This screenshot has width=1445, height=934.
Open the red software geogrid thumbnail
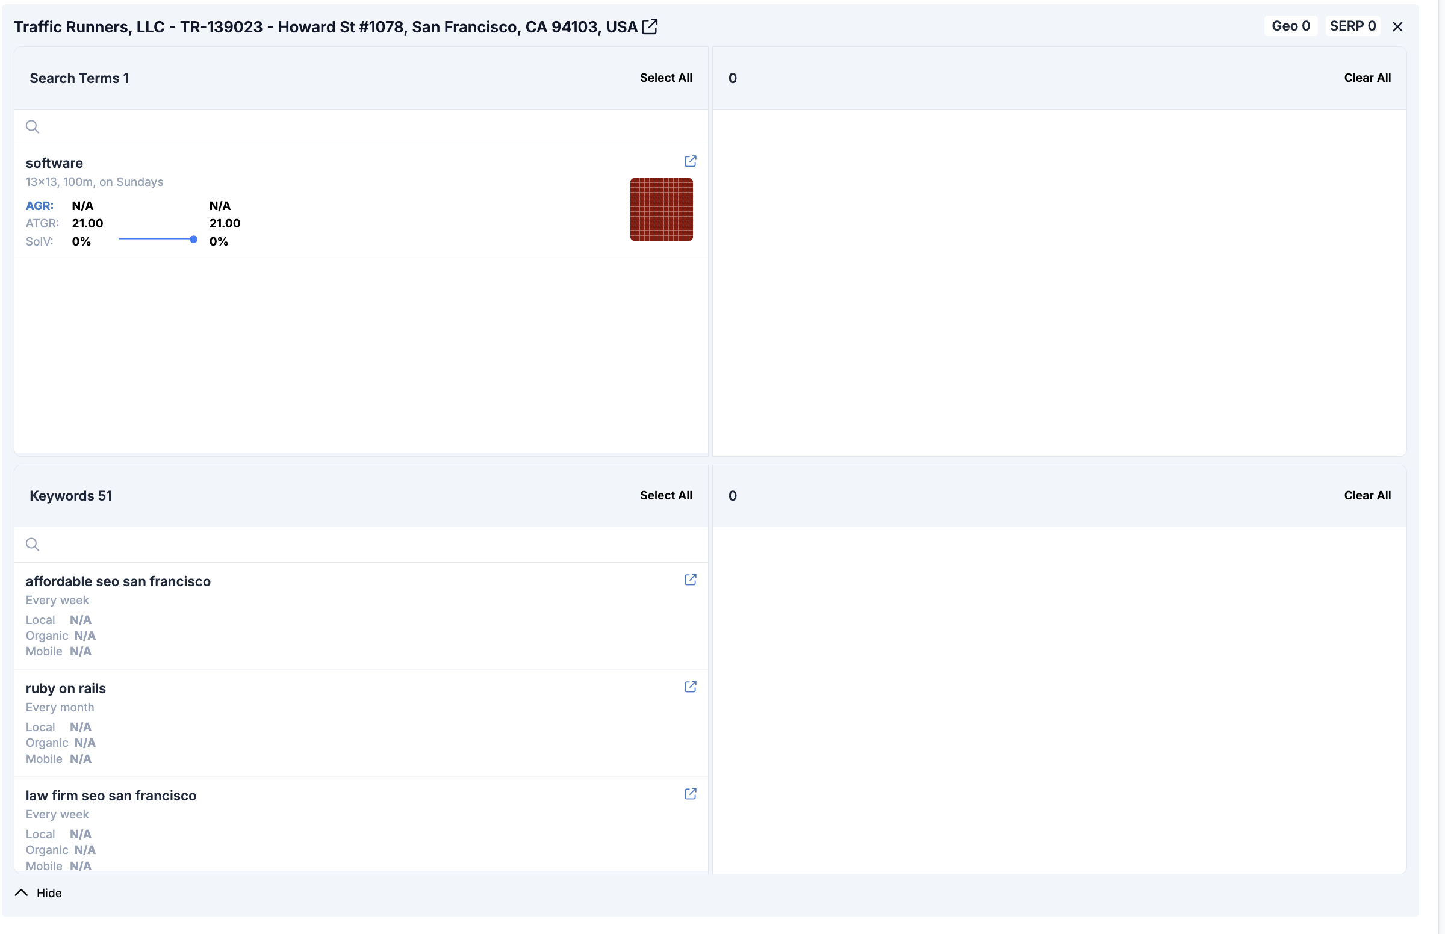661,209
